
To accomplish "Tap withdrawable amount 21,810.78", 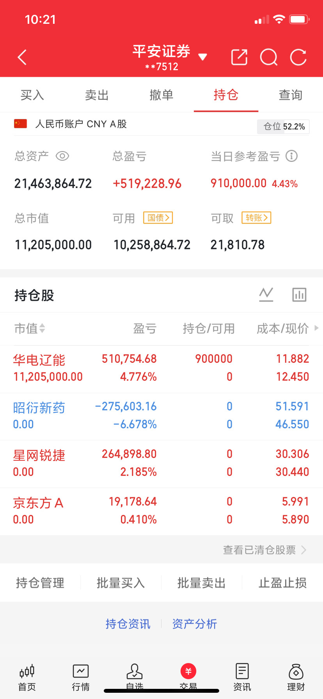I will [x=238, y=245].
